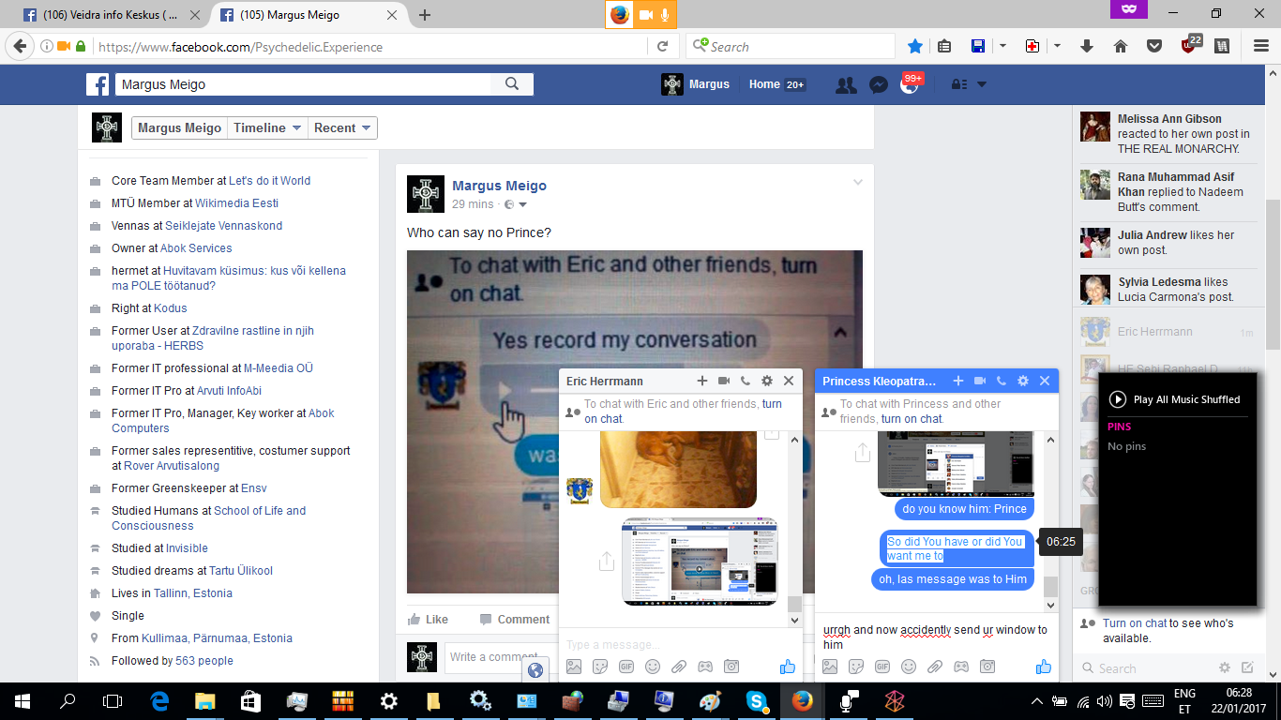Go to Home in Facebook header

point(764,84)
